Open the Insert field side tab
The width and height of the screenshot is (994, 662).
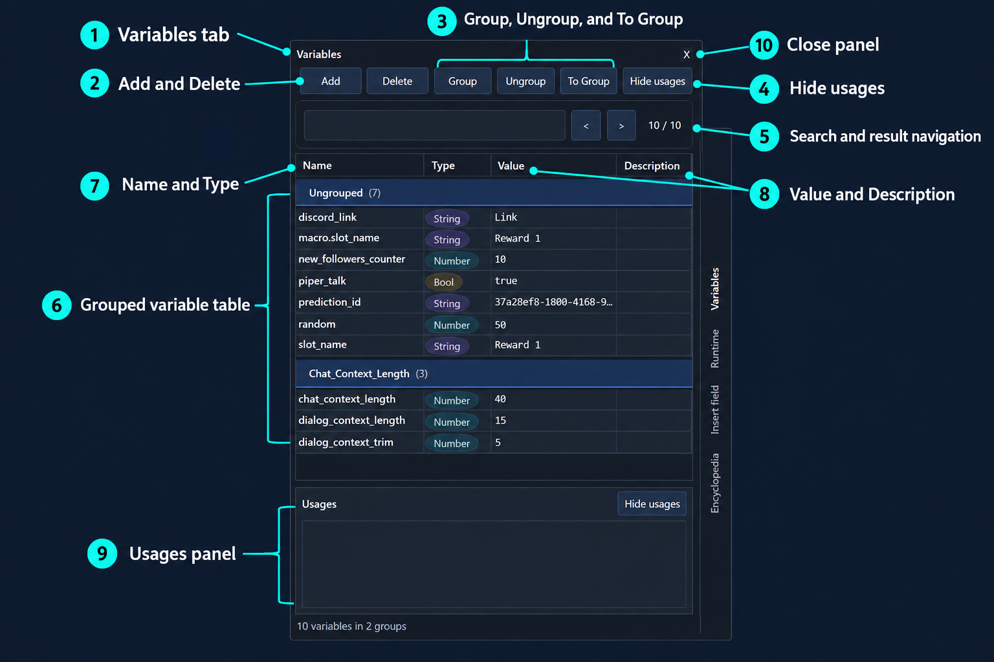[x=715, y=409]
